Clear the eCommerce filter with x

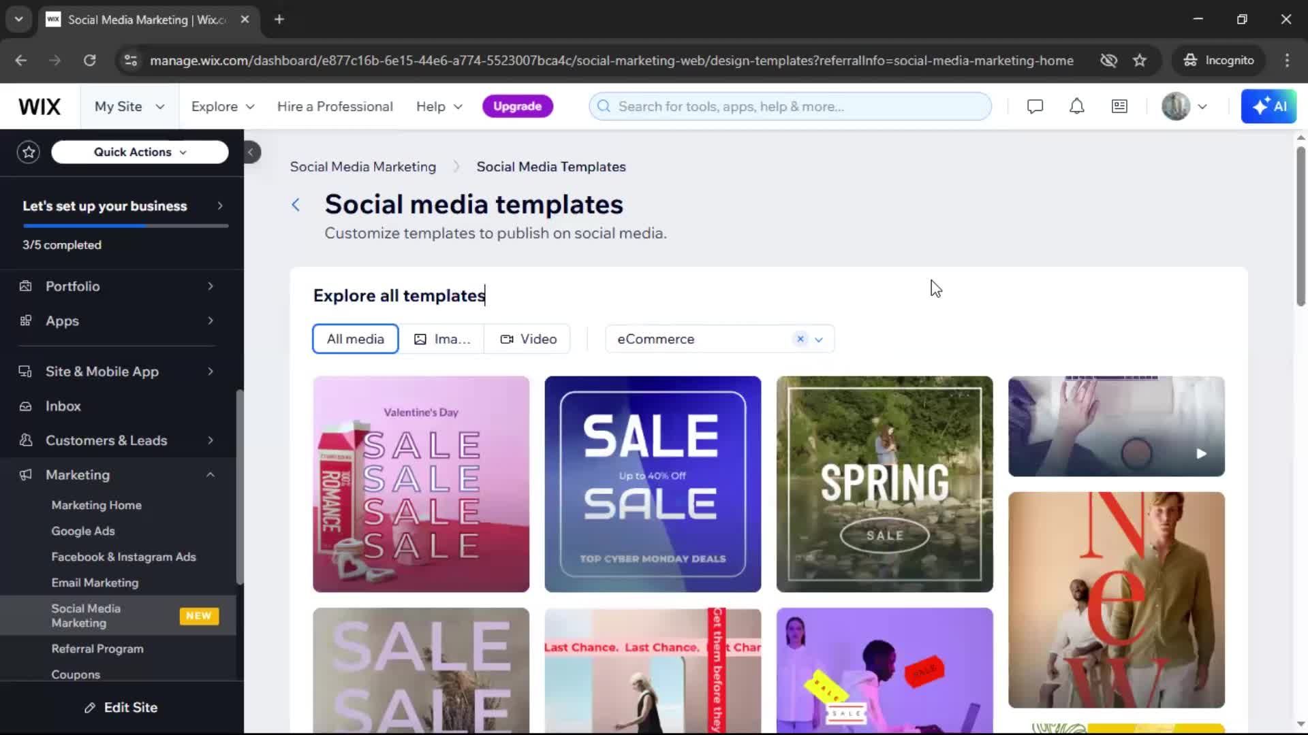800,339
